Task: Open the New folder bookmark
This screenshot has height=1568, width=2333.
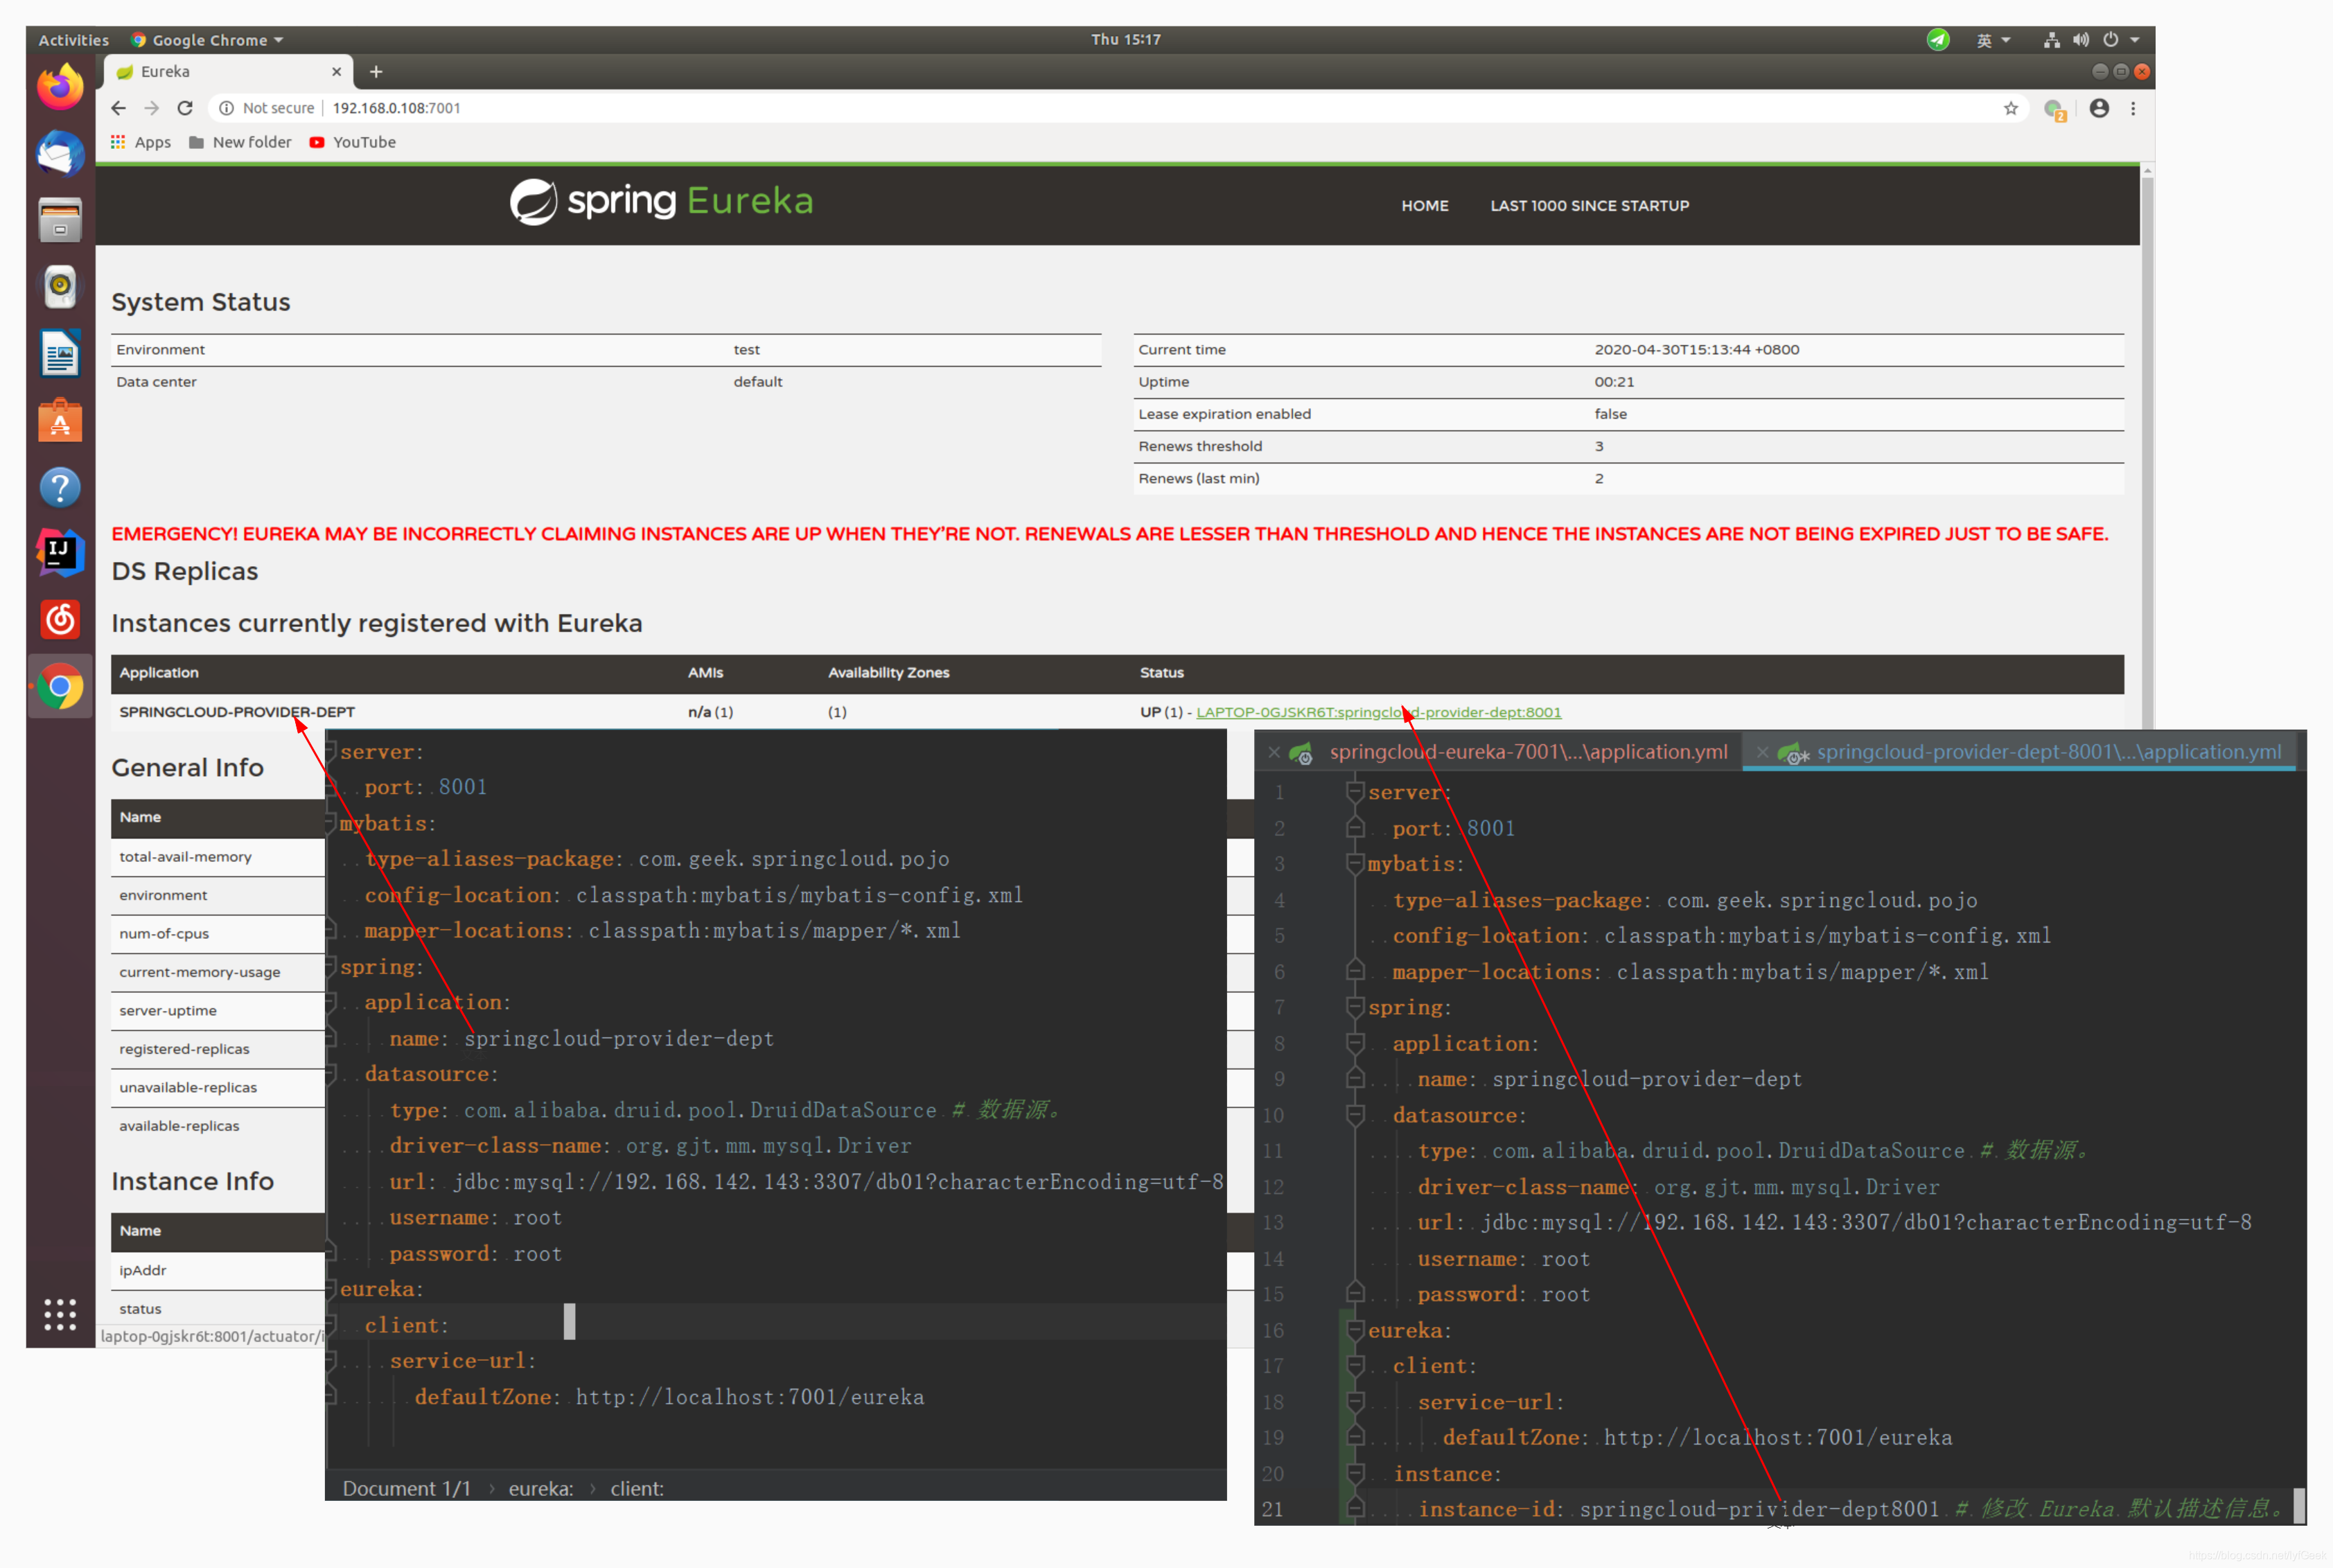Action: (x=240, y=142)
